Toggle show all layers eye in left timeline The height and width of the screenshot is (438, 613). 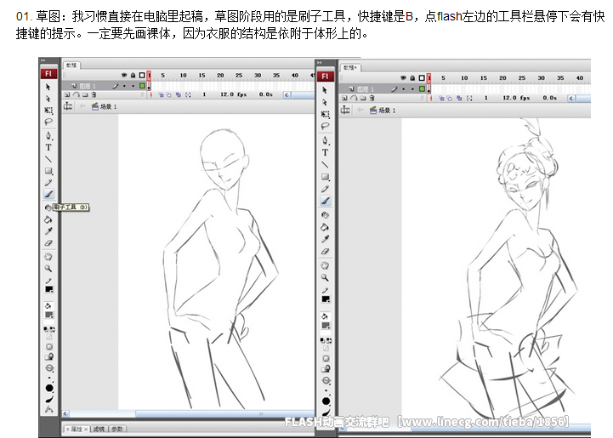pyautogui.click(x=124, y=75)
